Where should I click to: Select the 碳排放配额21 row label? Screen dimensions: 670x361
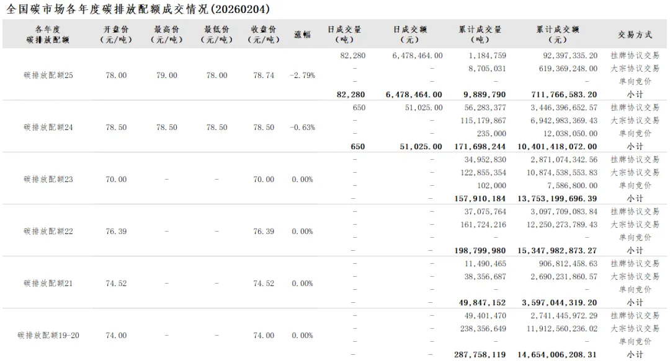click(x=48, y=284)
